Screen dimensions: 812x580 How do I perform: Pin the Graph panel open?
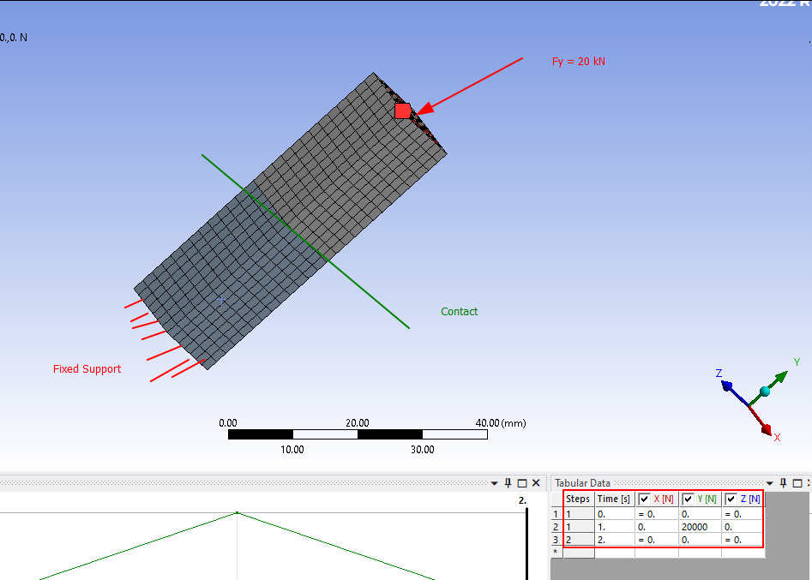point(507,482)
